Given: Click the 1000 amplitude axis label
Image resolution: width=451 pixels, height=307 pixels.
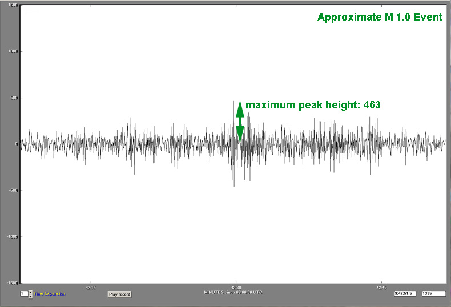Looking at the screenshot, I should (x=13, y=51).
